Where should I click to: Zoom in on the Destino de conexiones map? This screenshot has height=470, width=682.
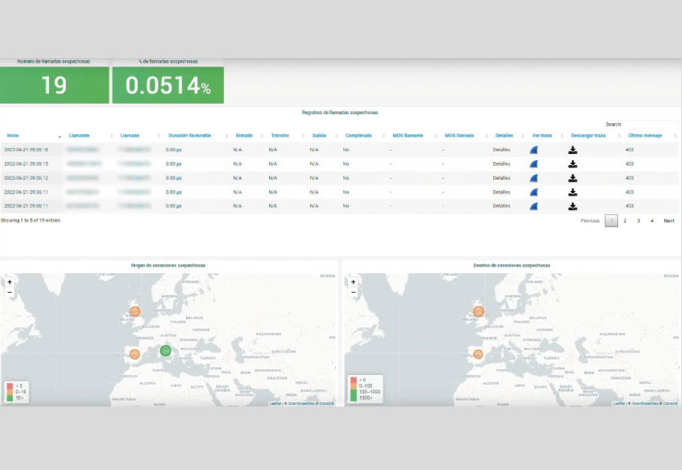coord(353,282)
